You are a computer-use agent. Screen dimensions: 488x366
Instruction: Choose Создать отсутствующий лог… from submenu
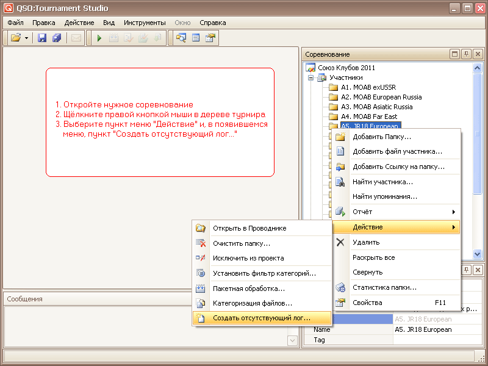pos(261,318)
